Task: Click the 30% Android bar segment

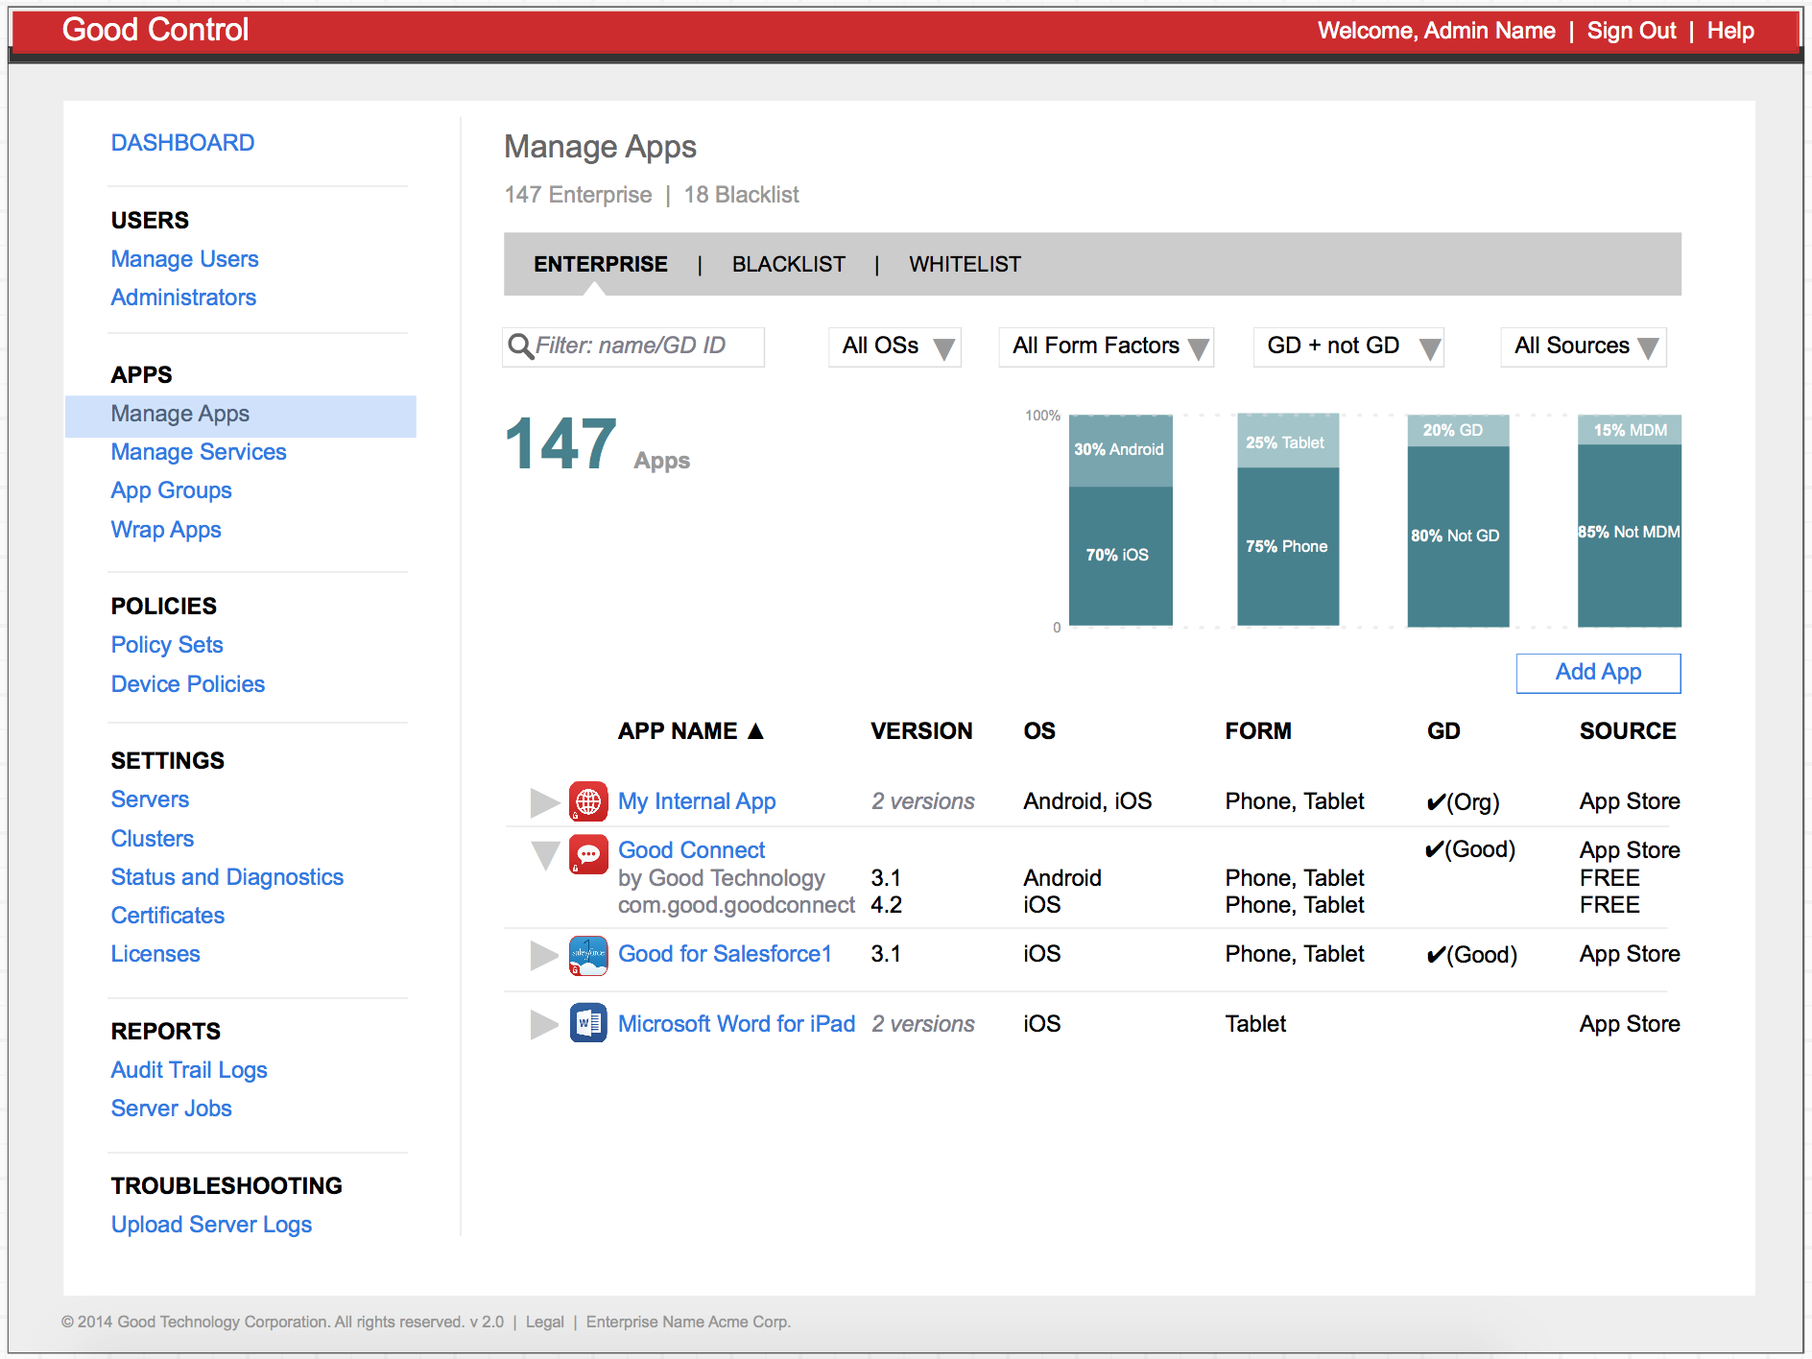Action: [1121, 450]
